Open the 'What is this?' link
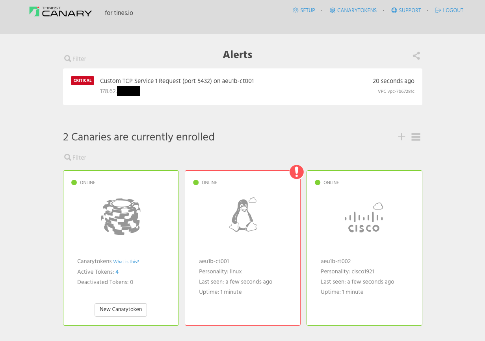Image resolution: width=485 pixels, height=341 pixels. click(x=126, y=262)
